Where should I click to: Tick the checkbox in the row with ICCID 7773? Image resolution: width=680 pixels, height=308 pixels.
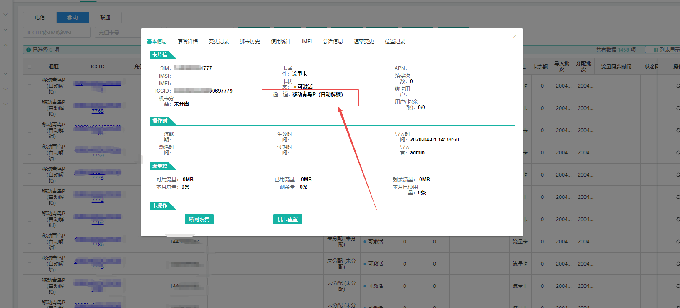(29, 175)
